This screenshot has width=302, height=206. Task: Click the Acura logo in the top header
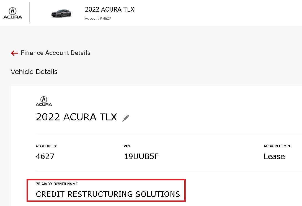tap(13, 13)
